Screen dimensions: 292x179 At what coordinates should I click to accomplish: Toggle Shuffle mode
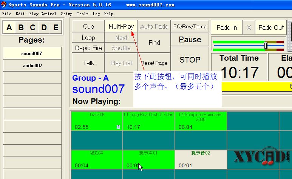pyautogui.click(x=121, y=48)
